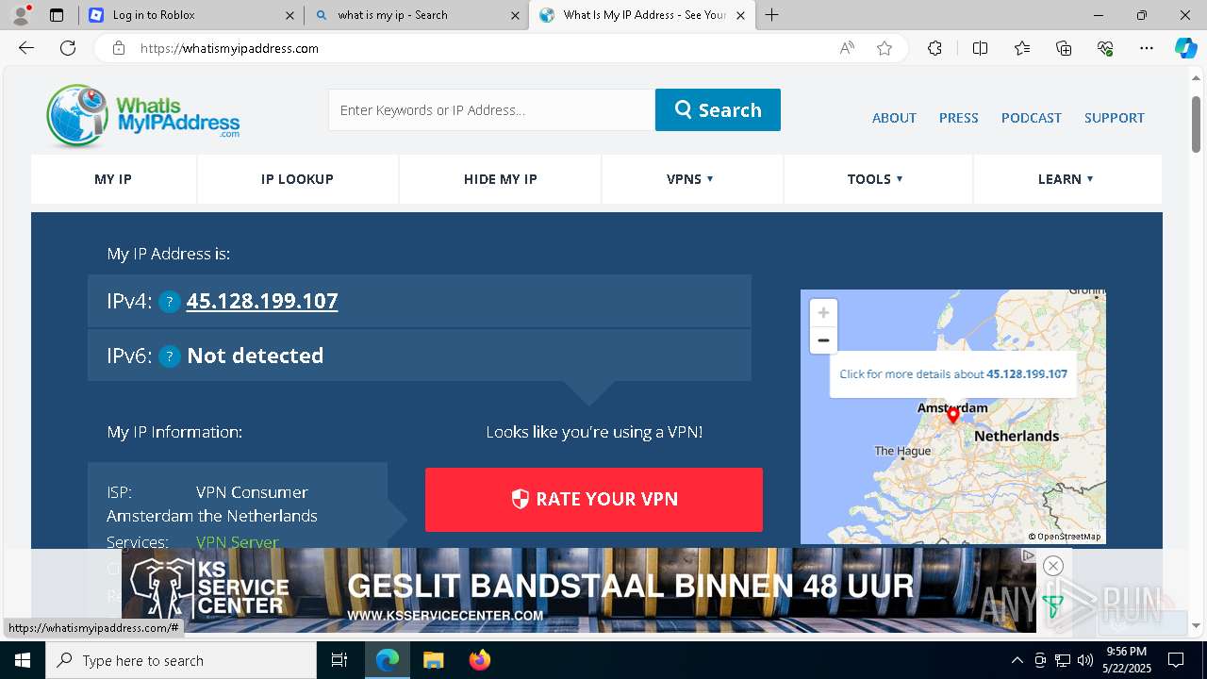The height and width of the screenshot is (679, 1207).
Task: Toggle Split screen view icon
Action: click(x=980, y=48)
